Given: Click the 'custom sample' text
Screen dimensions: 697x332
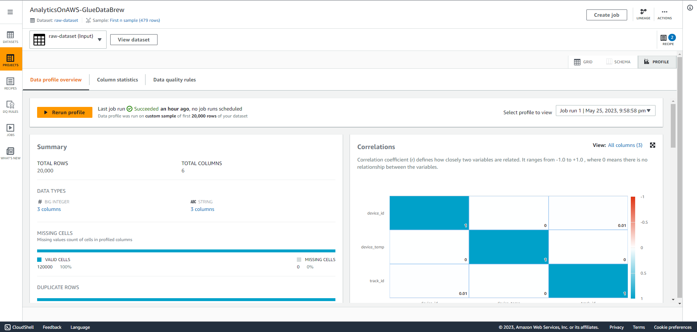Looking at the screenshot, I should (x=160, y=116).
